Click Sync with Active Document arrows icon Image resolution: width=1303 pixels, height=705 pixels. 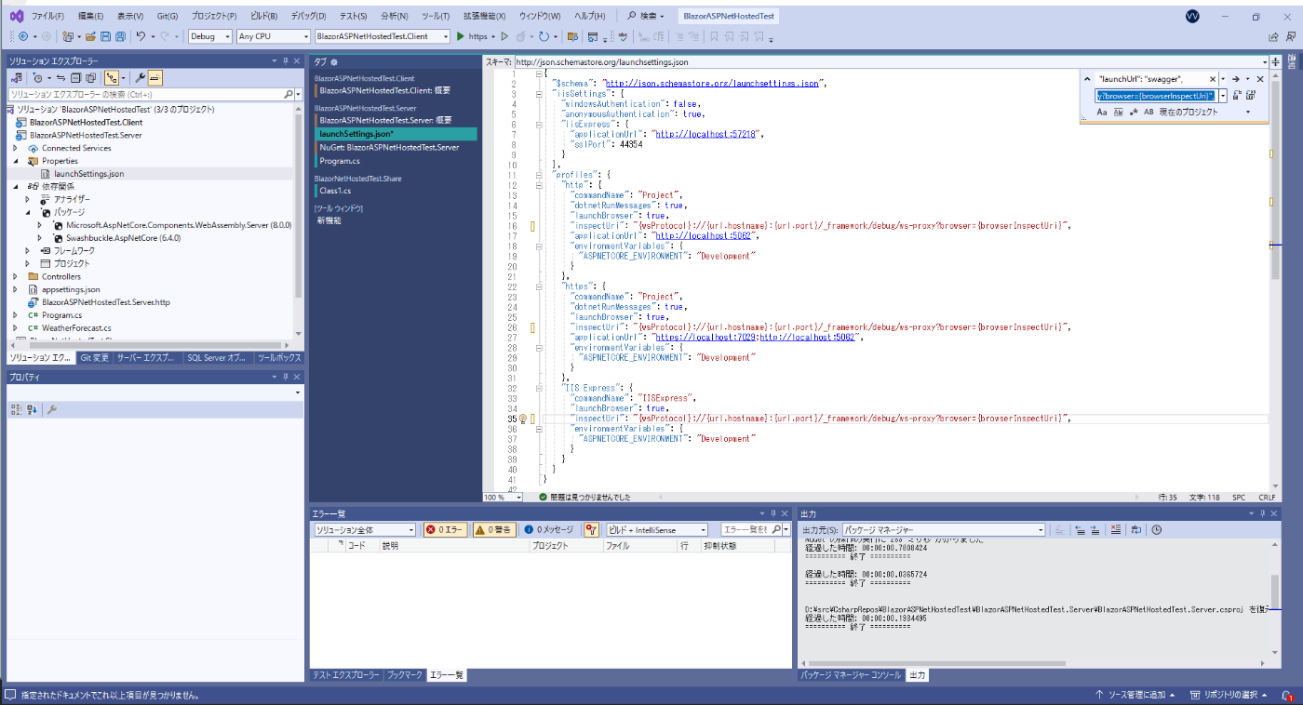pos(61,78)
